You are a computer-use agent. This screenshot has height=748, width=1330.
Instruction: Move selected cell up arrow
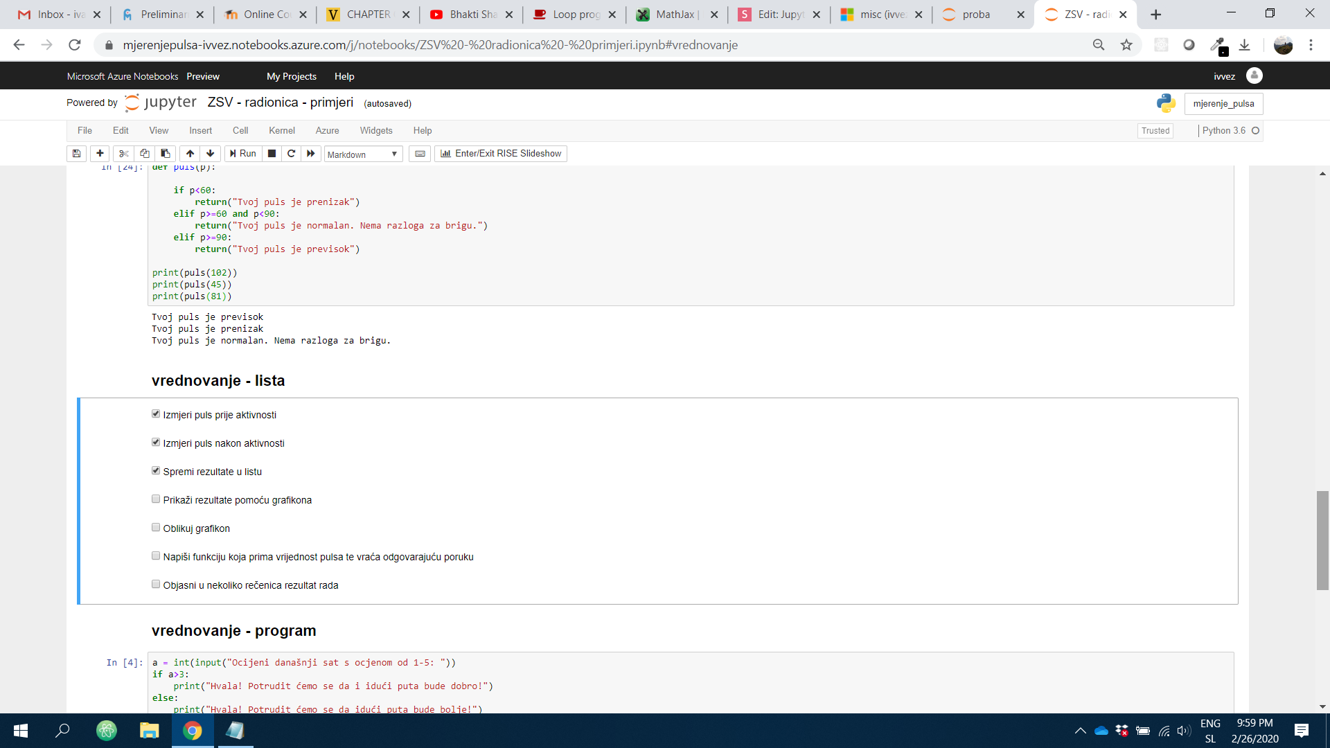coord(190,154)
